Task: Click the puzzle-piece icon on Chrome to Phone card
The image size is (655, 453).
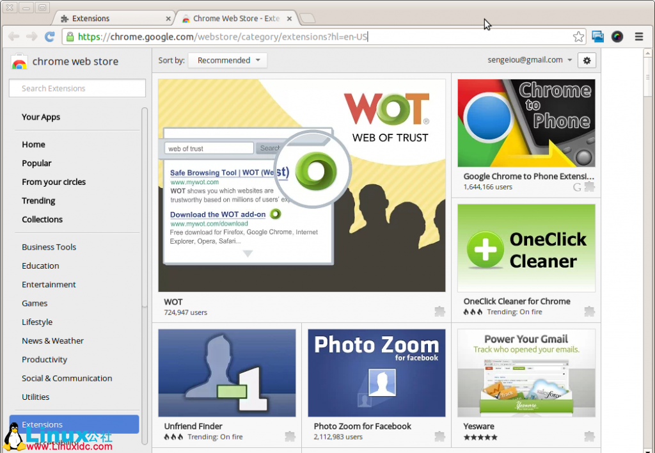Action: point(589,187)
